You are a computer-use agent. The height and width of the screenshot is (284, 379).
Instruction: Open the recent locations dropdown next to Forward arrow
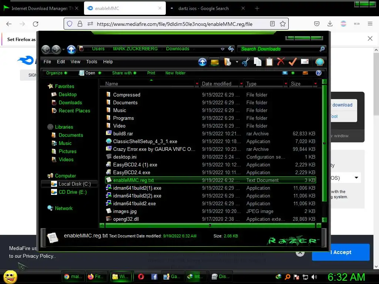point(63,50)
